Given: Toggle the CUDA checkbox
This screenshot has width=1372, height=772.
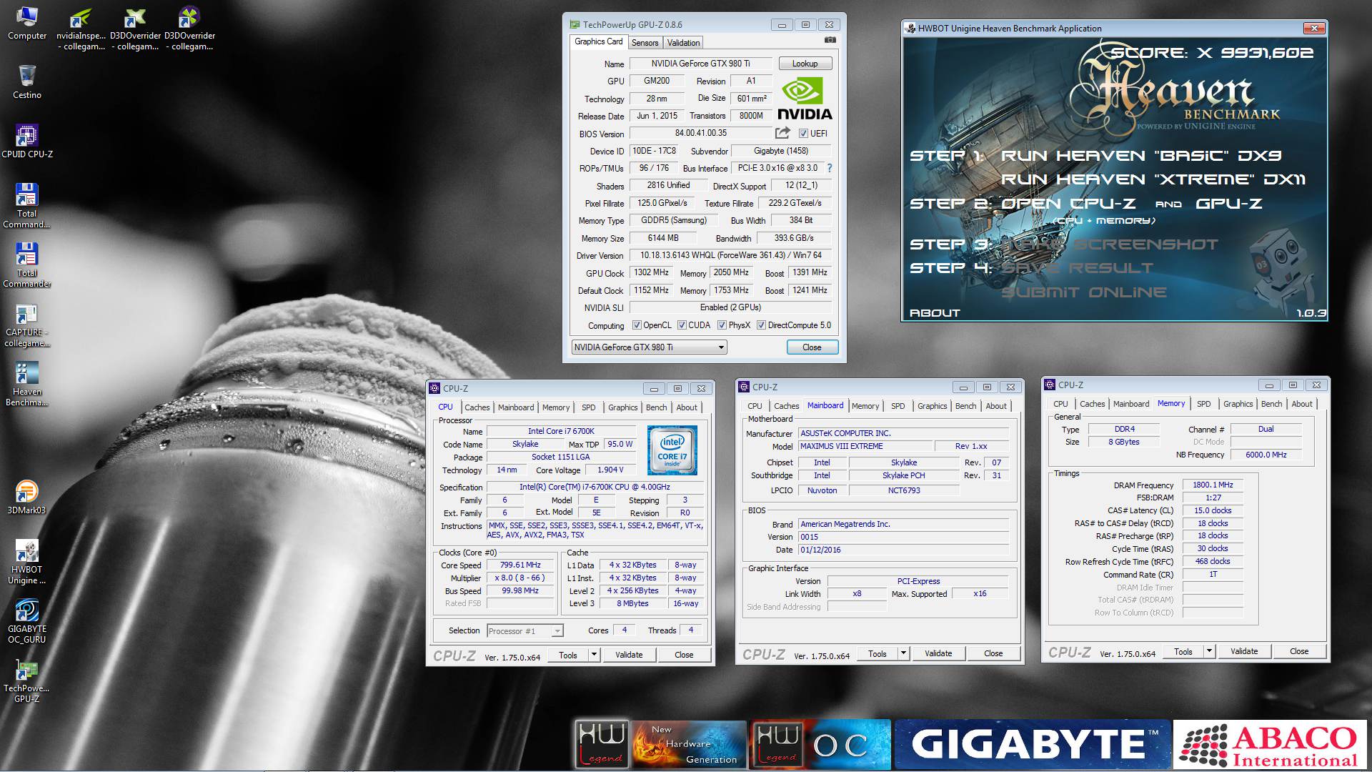Looking at the screenshot, I should click(x=682, y=325).
